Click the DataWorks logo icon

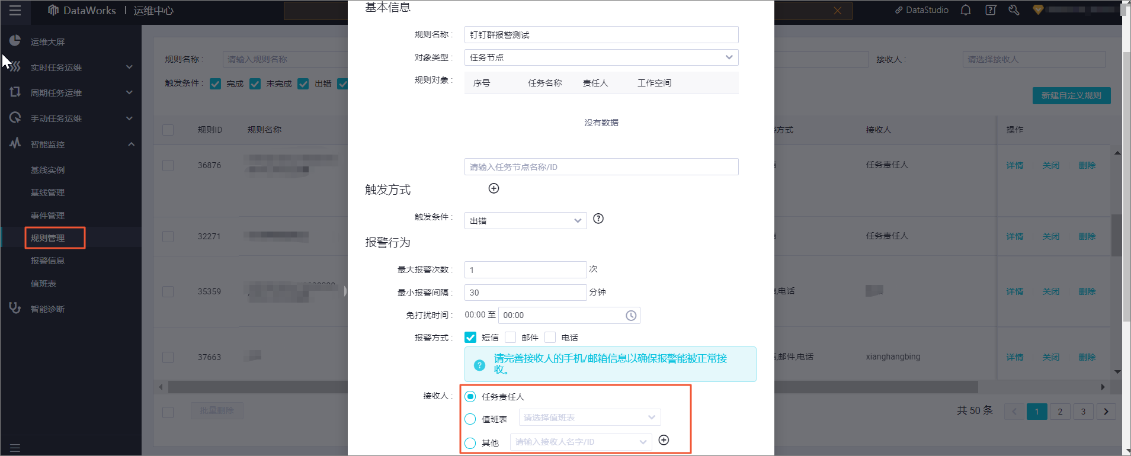[53, 10]
